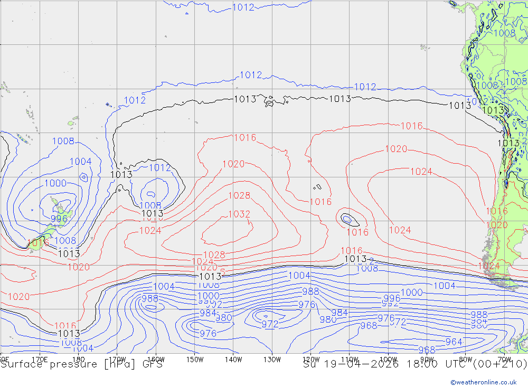
Task: Select the 160W longitude label
Action: click(x=156, y=360)
